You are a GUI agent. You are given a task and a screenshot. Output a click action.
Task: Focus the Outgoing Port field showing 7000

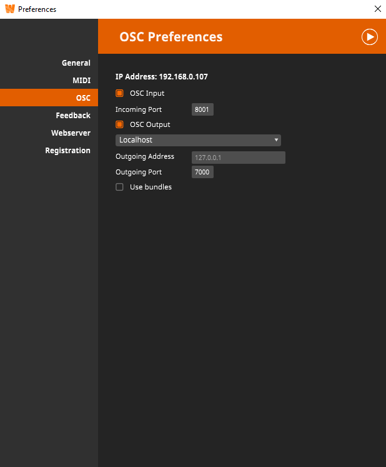pyautogui.click(x=202, y=172)
